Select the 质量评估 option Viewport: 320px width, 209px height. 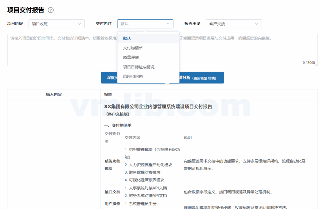click(x=131, y=57)
